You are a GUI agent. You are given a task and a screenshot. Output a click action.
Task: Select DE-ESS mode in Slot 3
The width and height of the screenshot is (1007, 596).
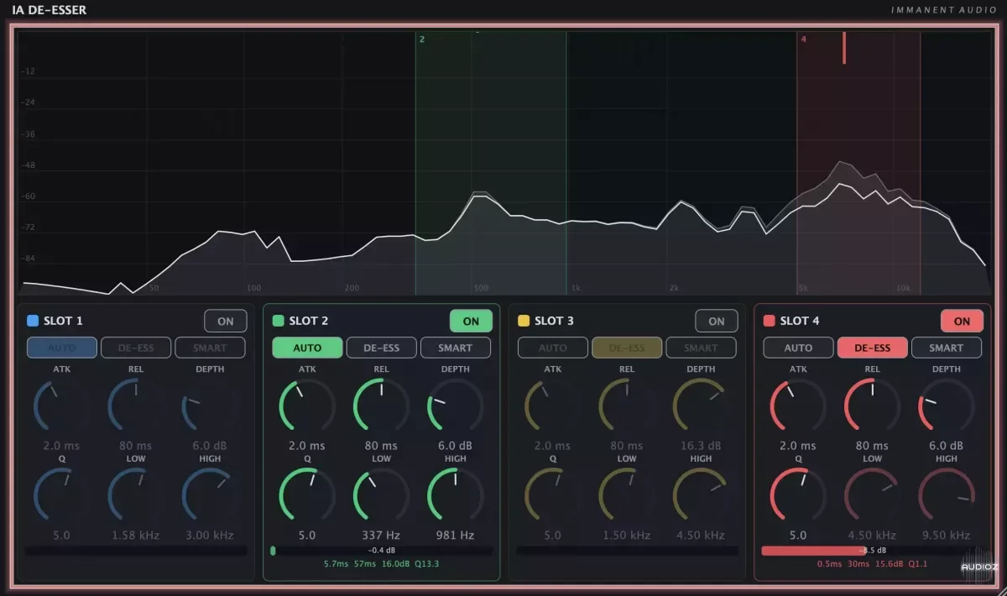point(627,348)
